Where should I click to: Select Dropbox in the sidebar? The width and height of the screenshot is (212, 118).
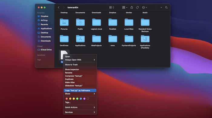point(45,16)
